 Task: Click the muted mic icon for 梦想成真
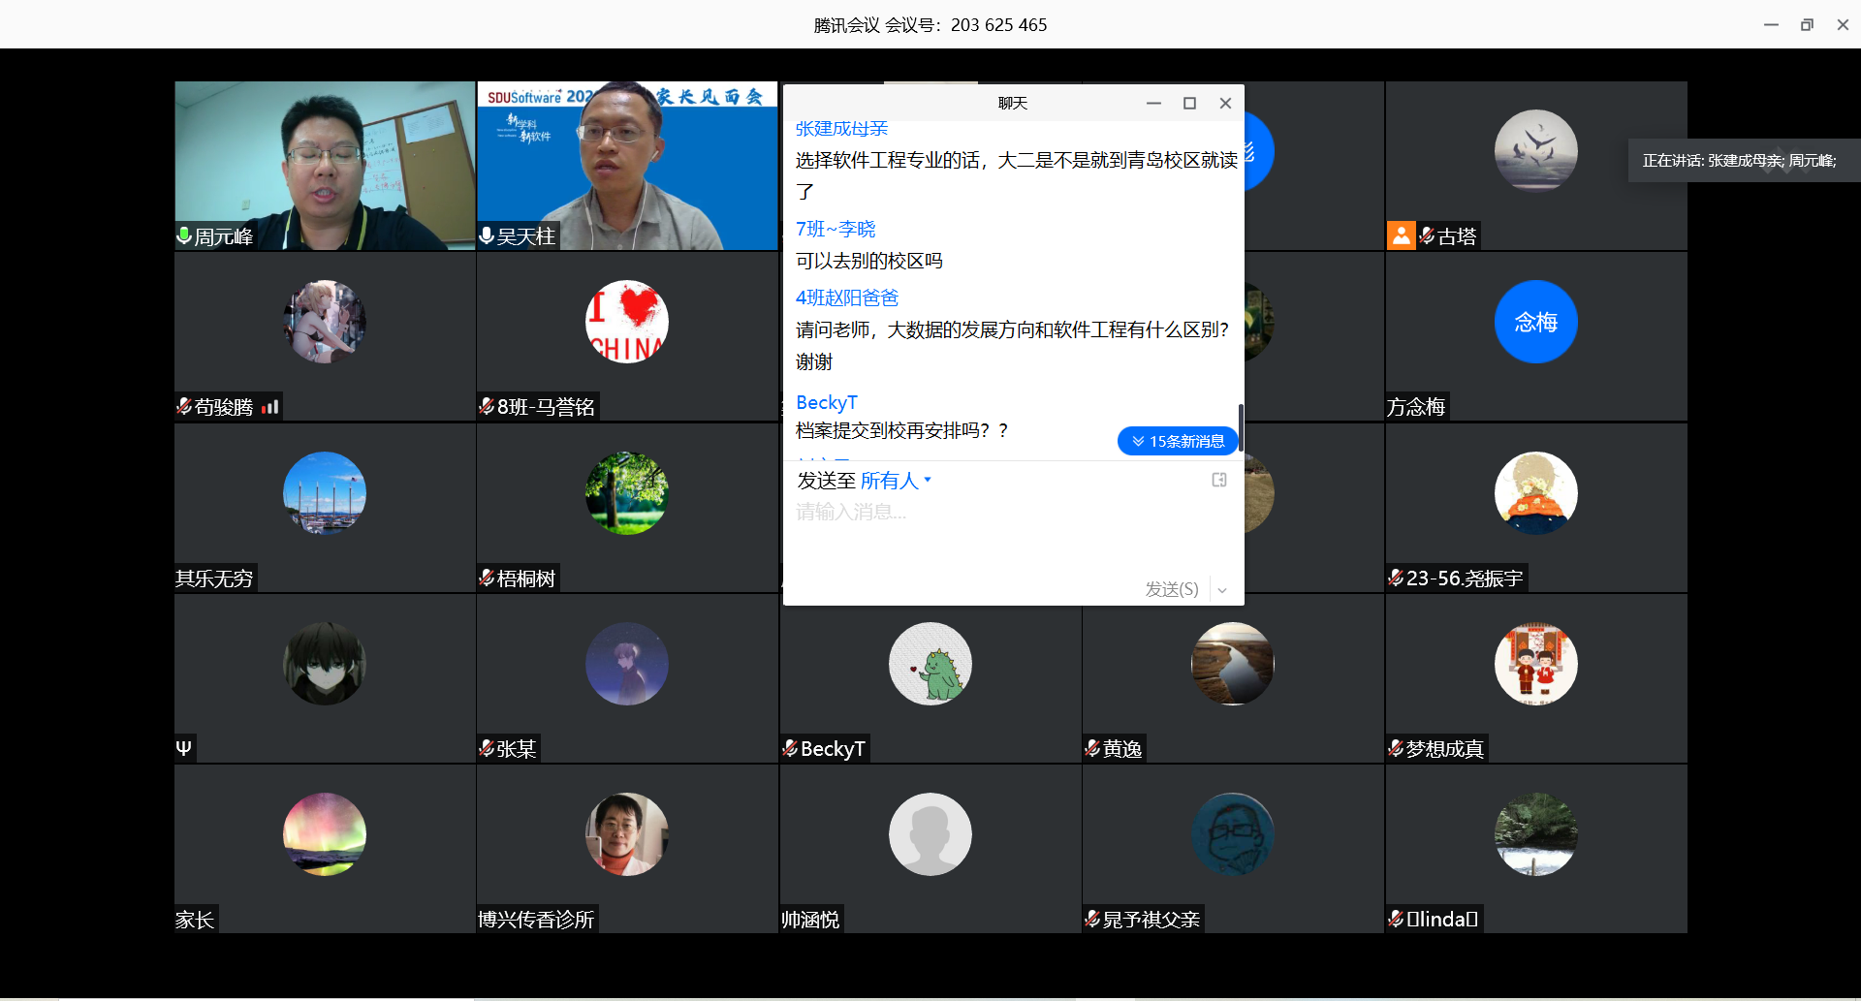[x=1396, y=748]
